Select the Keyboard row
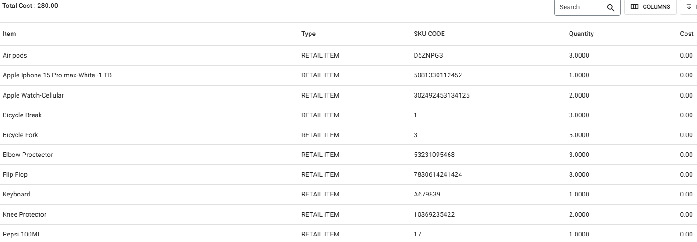Screen dimensions: 697x242 (x=17, y=194)
